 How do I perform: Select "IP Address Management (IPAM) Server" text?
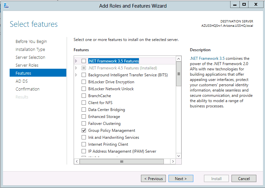click(x=122, y=151)
